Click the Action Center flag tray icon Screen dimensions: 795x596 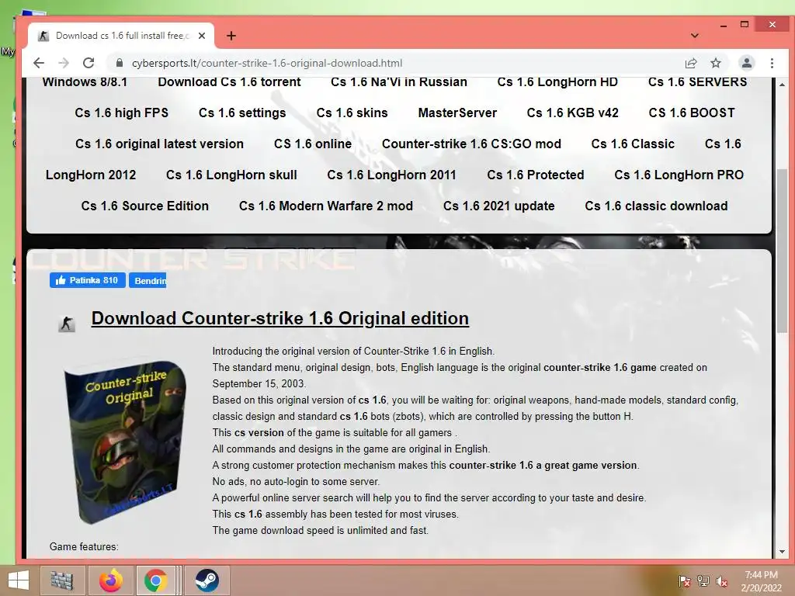click(685, 581)
